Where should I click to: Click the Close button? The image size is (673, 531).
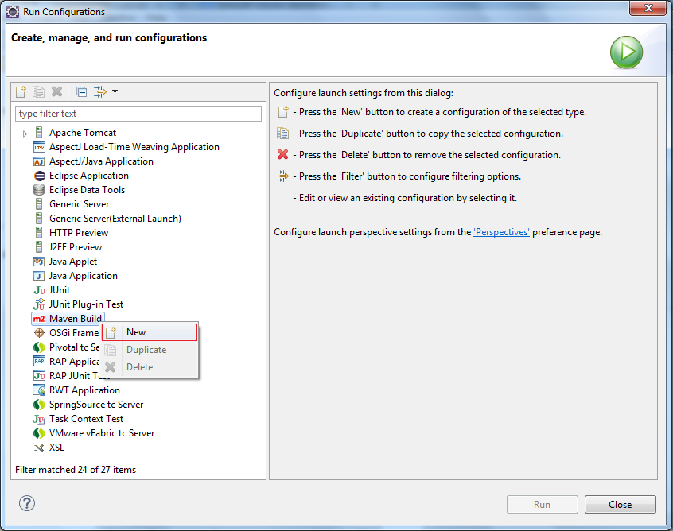click(620, 505)
